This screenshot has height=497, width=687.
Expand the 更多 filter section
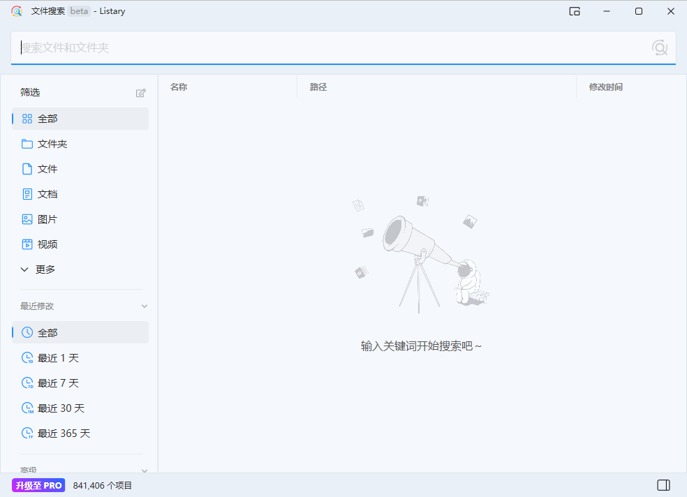pos(43,269)
